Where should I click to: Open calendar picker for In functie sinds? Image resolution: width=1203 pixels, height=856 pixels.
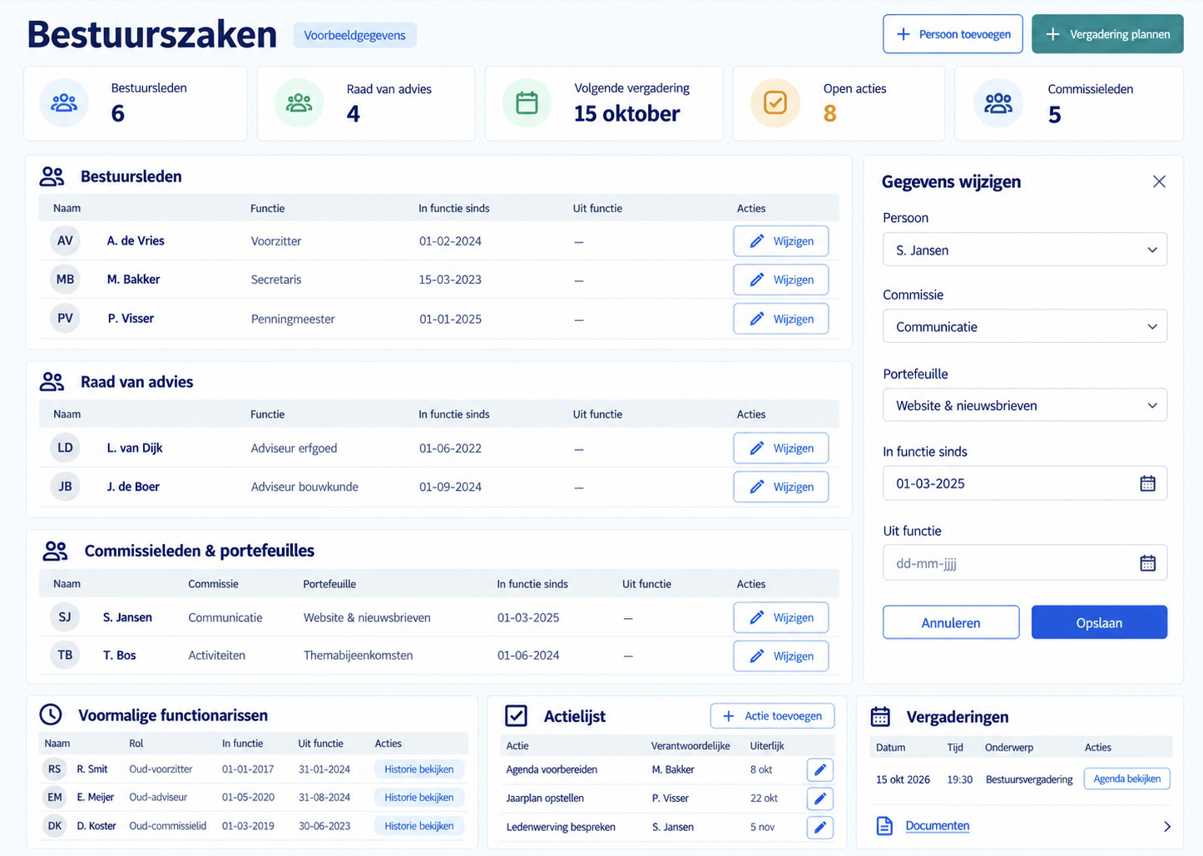[x=1147, y=483]
